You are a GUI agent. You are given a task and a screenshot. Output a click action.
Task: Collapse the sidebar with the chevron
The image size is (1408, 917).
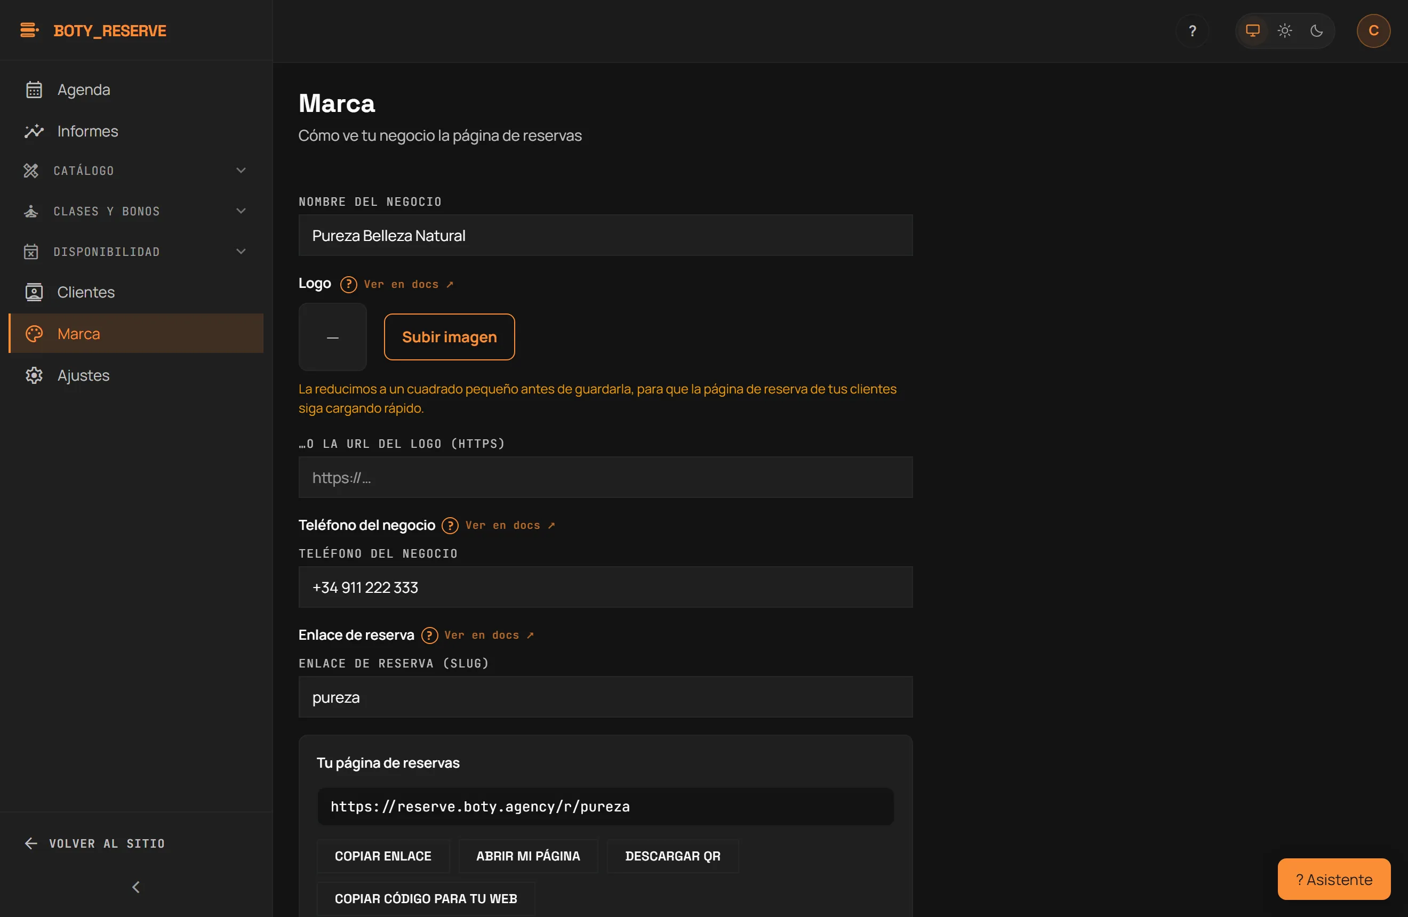(x=136, y=887)
